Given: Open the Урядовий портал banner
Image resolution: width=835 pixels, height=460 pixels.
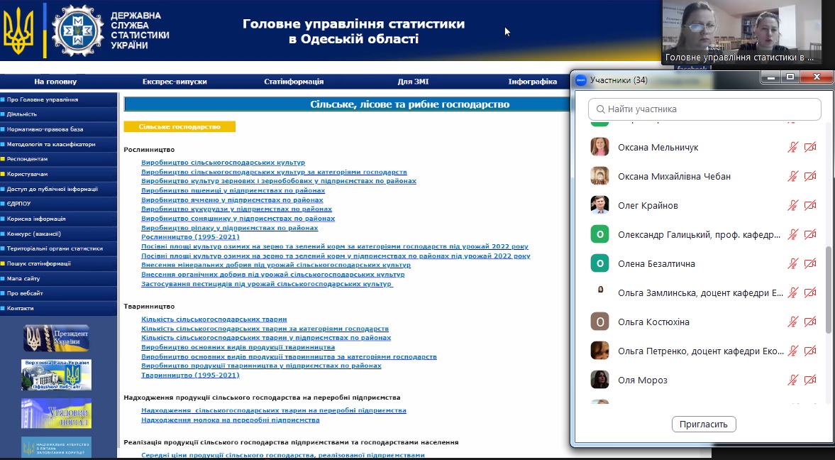Looking at the screenshot, I should [x=56, y=413].
